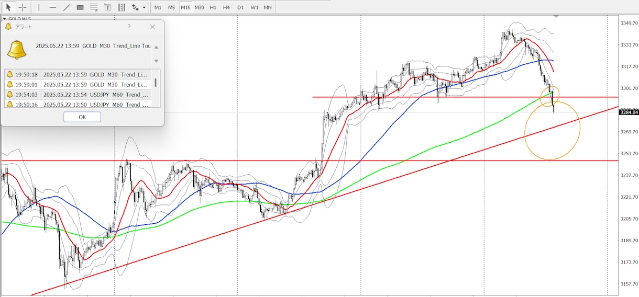
Task: Click bell icon on 19:59:01 row
Action: pyautogui.click(x=9, y=84)
